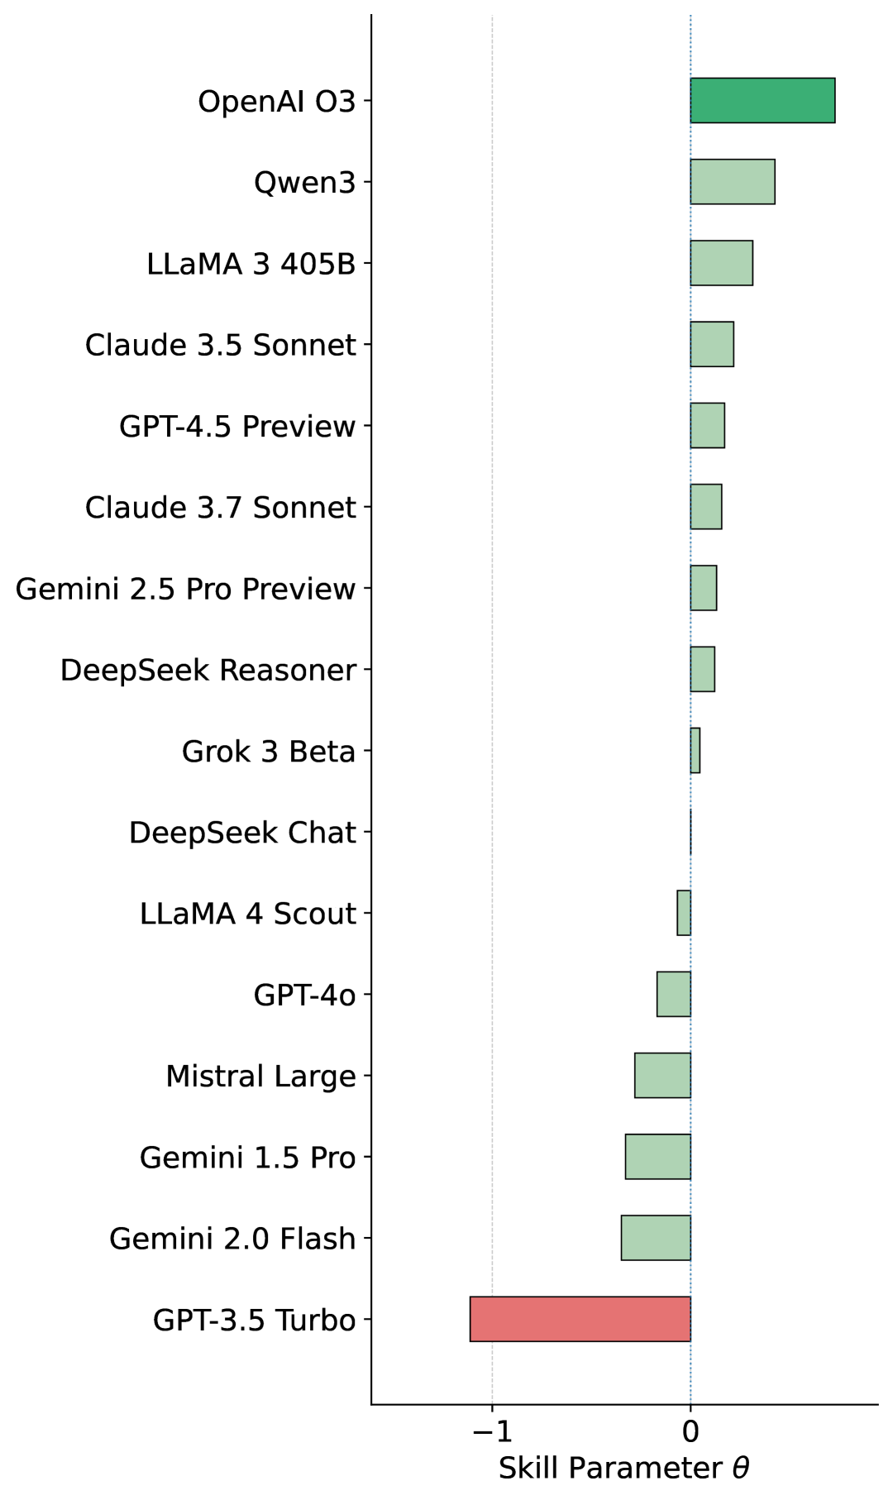Screen dimensions: 893x1500
Task: Click the "0" x-axis tick label
Action: coord(690,1431)
